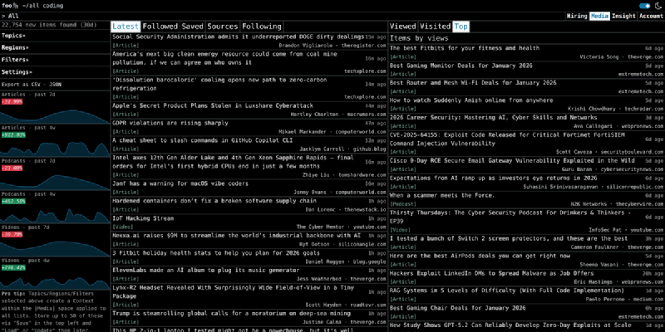Switch to the Followed tab

click(160, 27)
